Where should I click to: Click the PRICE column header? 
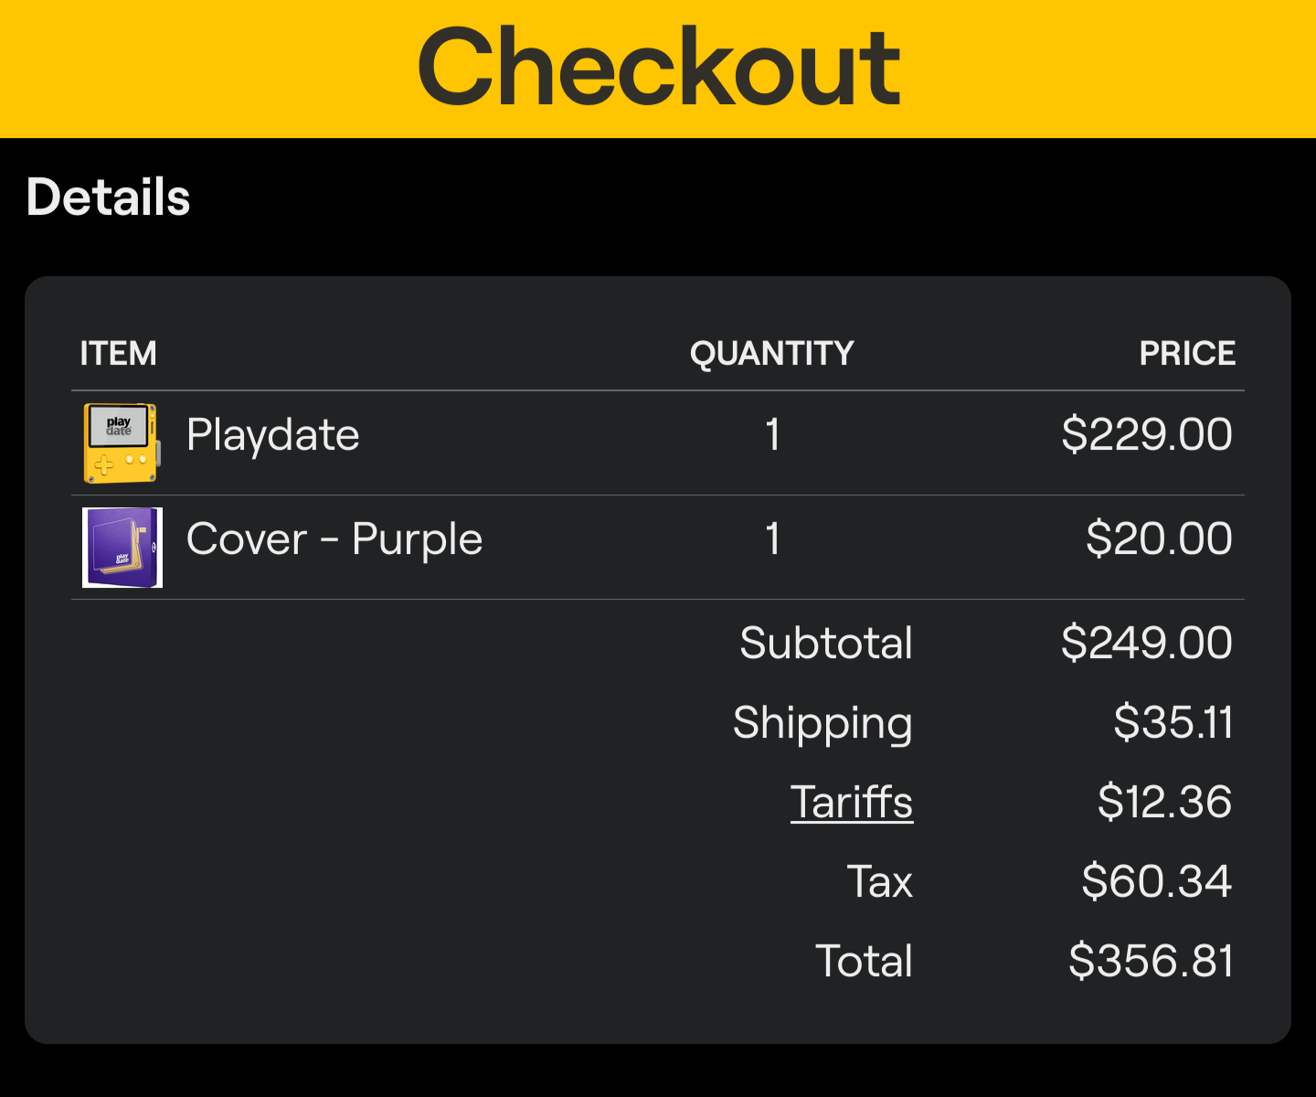[x=1187, y=353]
